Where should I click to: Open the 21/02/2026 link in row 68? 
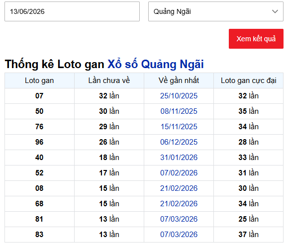[x=179, y=204]
